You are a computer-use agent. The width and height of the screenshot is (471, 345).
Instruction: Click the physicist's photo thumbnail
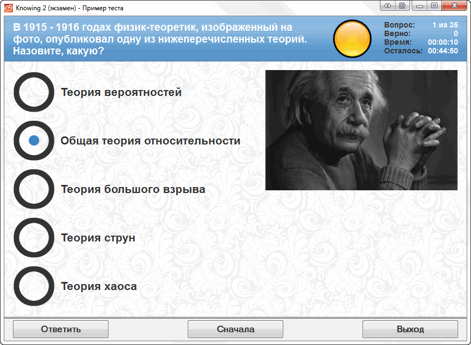(361, 130)
